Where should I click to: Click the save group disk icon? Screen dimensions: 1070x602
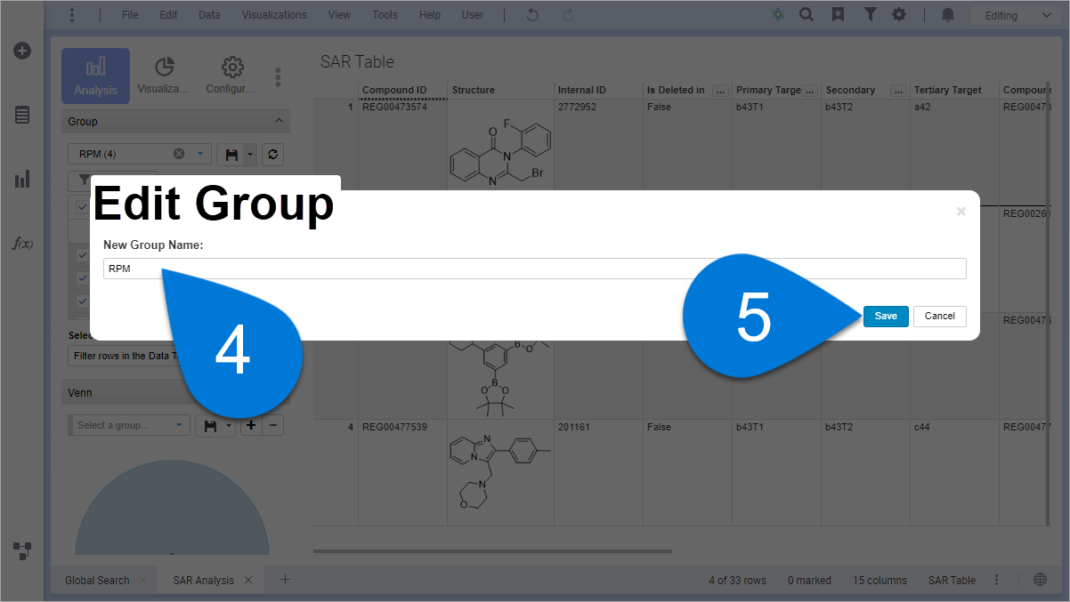[x=231, y=154]
